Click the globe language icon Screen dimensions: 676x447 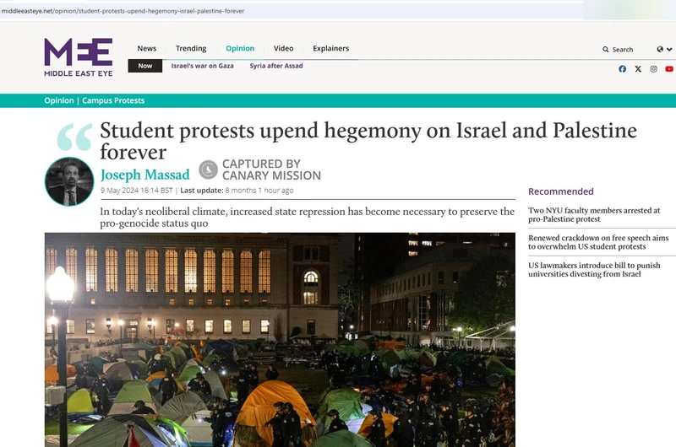(x=660, y=49)
